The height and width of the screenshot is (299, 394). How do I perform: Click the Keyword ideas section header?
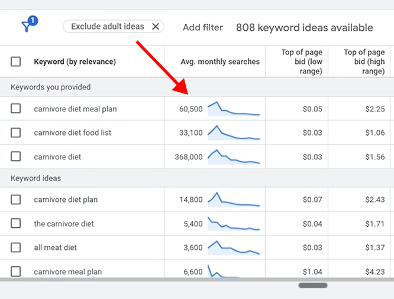click(35, 178)
